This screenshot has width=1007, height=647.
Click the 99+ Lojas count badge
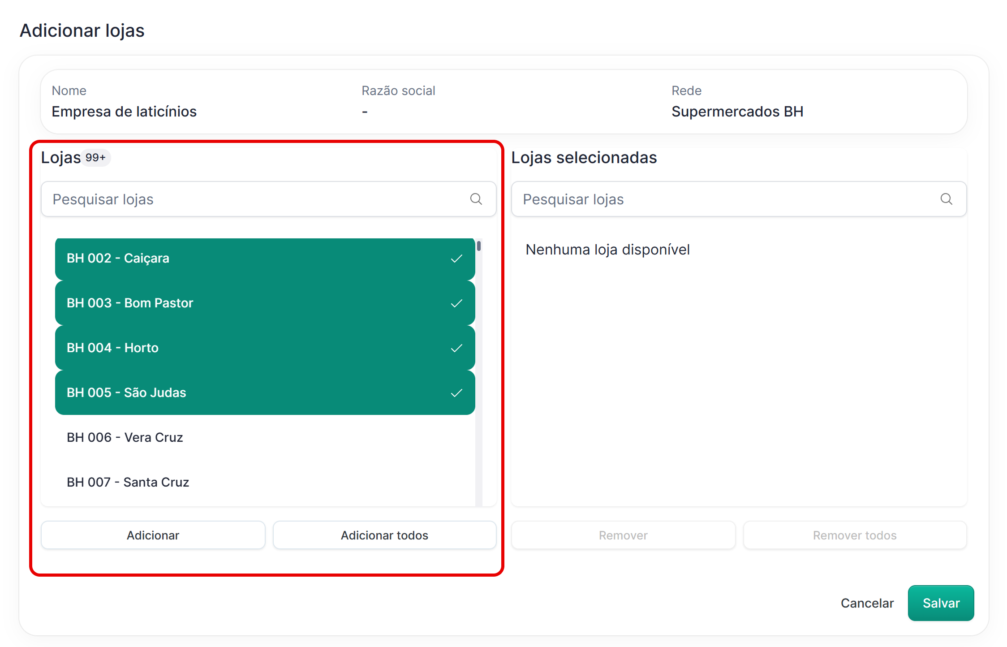click(95, 158)
